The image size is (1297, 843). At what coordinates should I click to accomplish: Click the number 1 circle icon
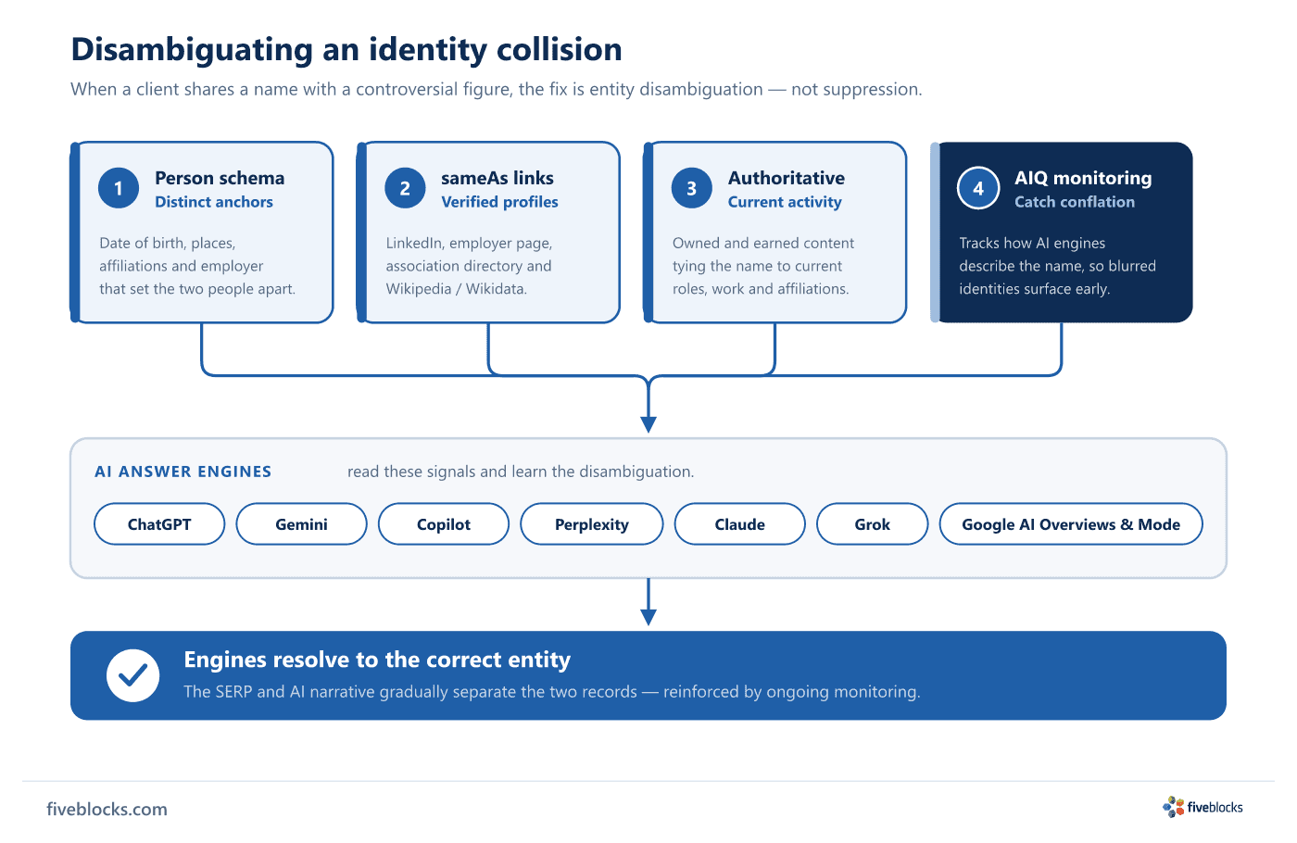119,188
